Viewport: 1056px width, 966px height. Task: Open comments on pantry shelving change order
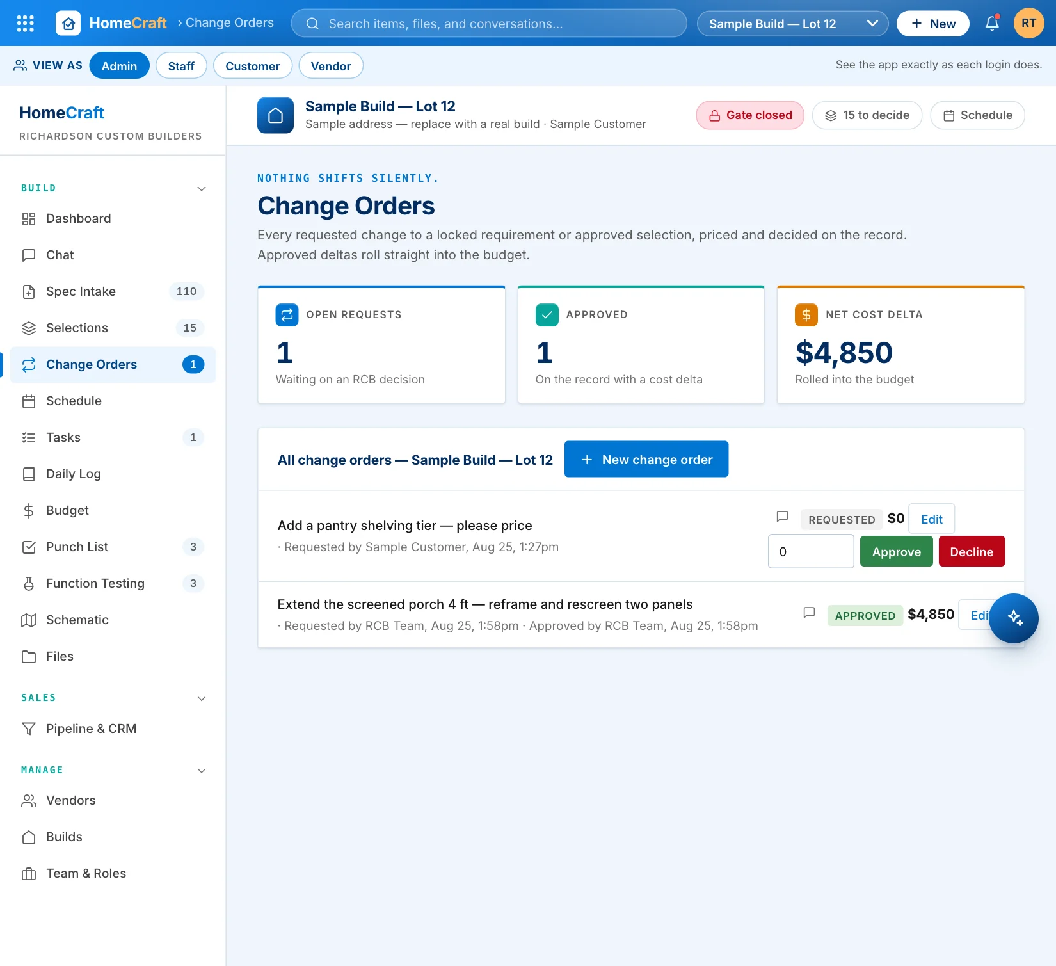[782, 517]
